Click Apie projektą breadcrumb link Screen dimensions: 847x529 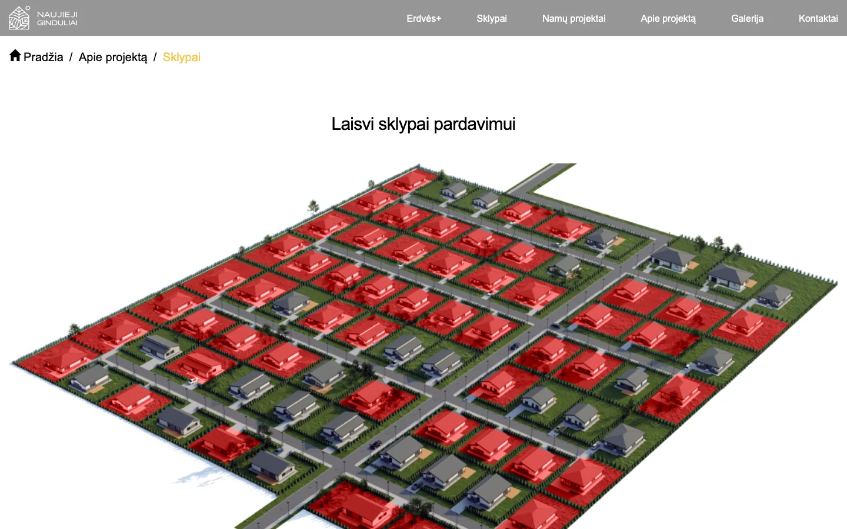[113, 57]
